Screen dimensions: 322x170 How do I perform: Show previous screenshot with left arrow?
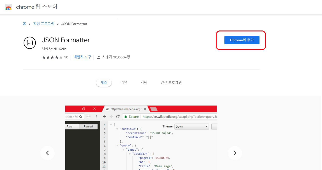click(47, 153)
